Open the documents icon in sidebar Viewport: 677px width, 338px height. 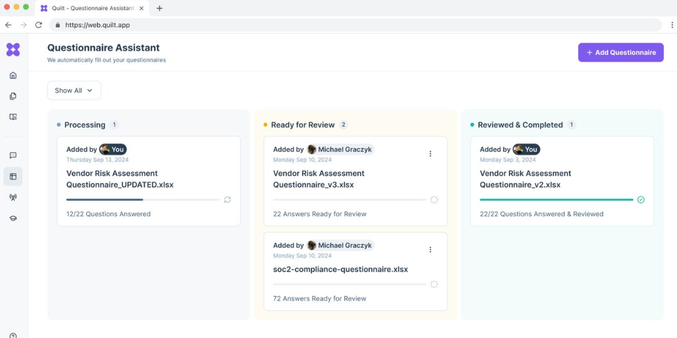click(x=13, y=96)
